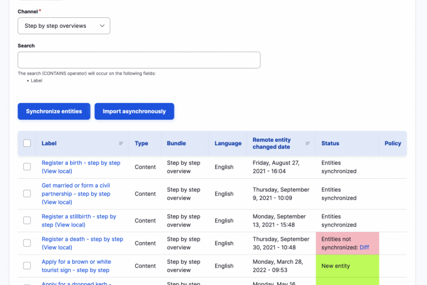The width and height of the screenshot is (427, 285).
Task: Open Register a birth - step by step link
Action: point(81,163)
